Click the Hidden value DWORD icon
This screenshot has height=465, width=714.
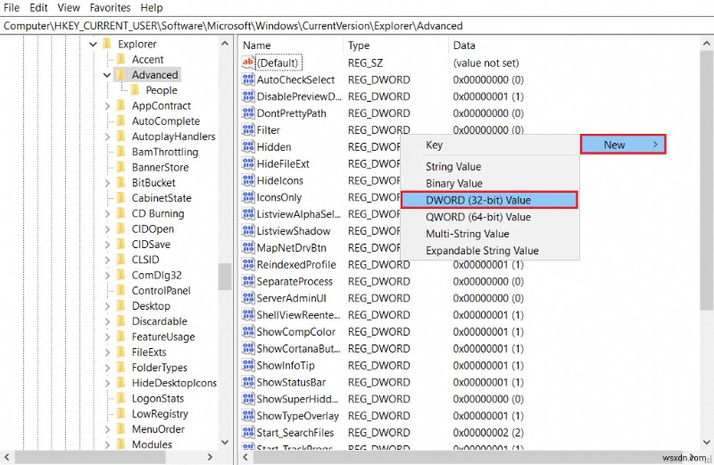click(x=248, y=147)
